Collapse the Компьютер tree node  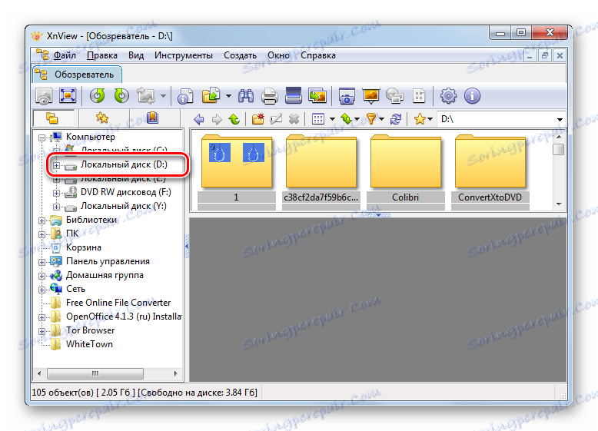point(42,138)
